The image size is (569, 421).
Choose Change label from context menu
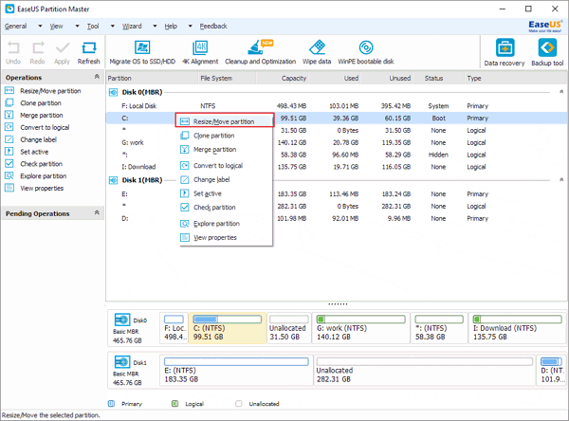click(x=226, y=179)
